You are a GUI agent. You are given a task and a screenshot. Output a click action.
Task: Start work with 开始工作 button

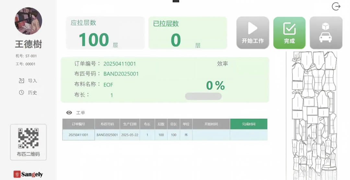[x=253, y=33]
